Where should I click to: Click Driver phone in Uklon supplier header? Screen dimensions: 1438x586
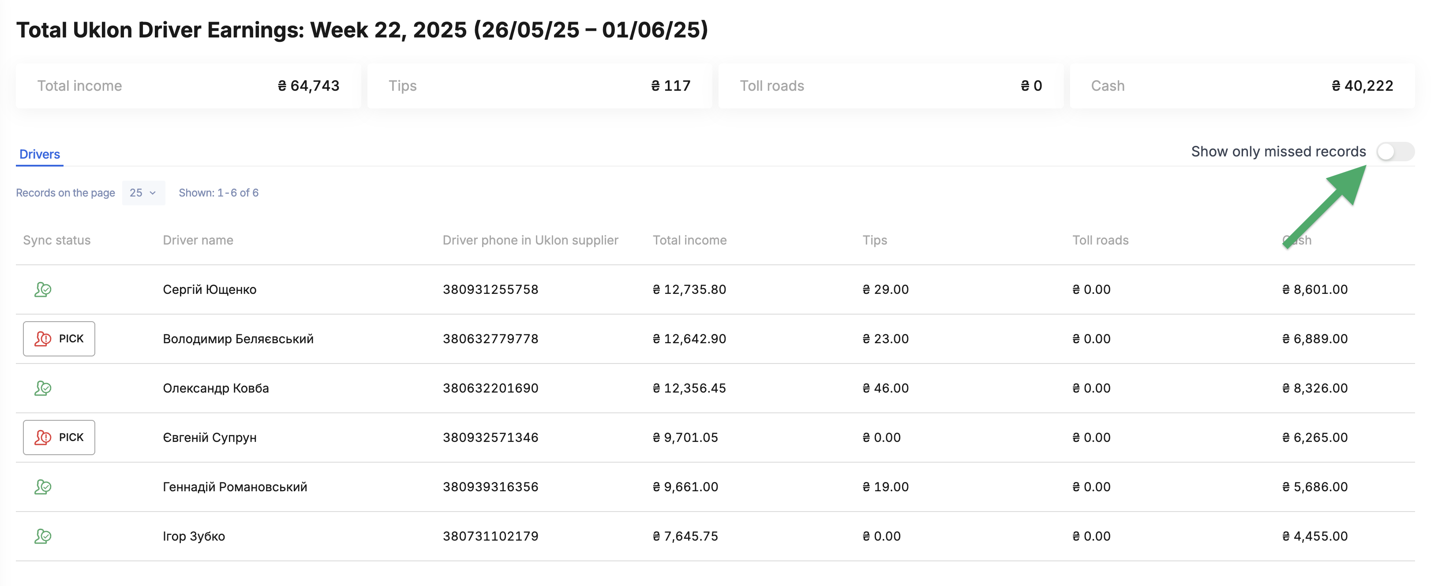(530, 240)
